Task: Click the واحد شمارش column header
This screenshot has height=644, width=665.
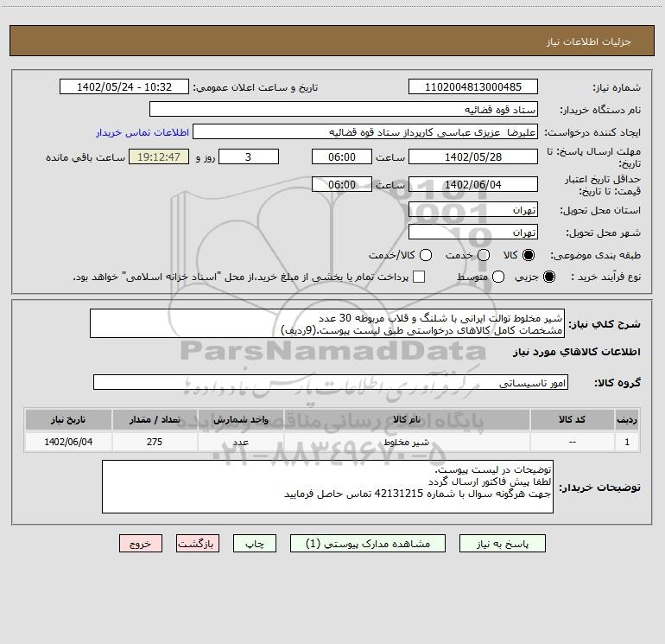Action: click(240, 419)
